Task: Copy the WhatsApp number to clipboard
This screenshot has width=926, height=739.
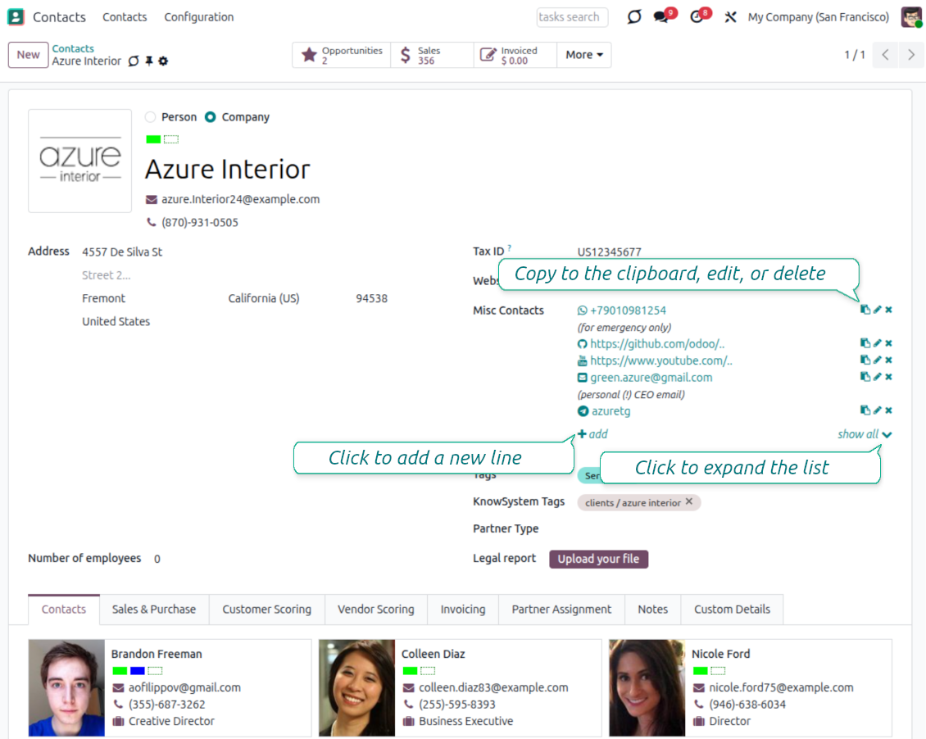Action: click(865, 310)
